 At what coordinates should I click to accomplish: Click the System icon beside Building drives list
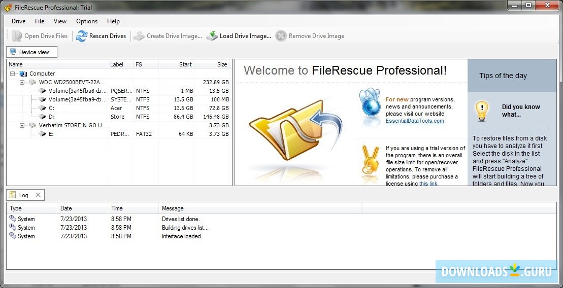point(13,227)
